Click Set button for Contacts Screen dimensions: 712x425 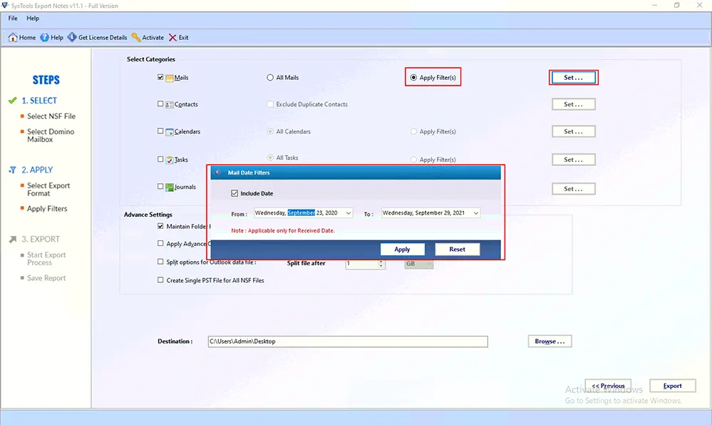point(574,105)
